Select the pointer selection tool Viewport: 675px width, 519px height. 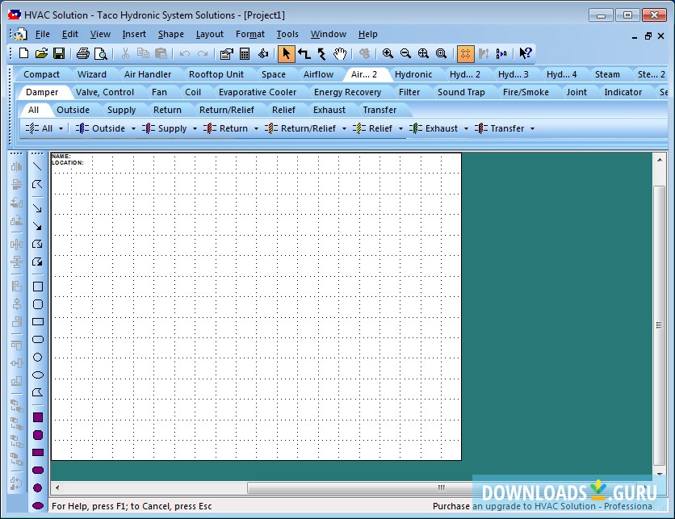point(287,54)
